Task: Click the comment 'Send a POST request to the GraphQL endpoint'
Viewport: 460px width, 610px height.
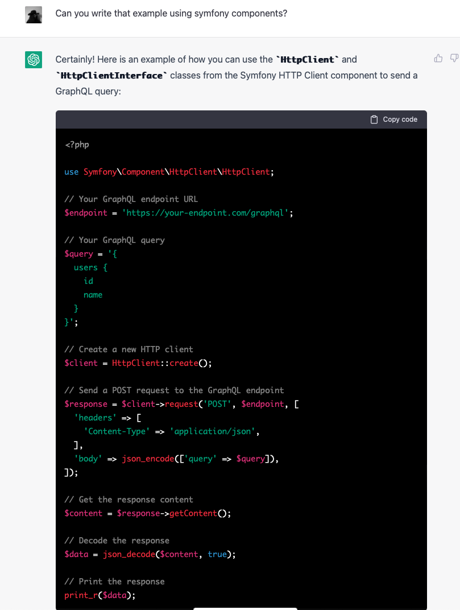Action: [174, 390]
